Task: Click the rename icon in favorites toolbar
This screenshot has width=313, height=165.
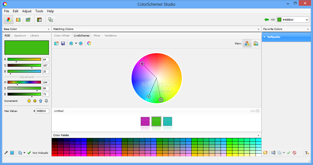Action: 273,153
